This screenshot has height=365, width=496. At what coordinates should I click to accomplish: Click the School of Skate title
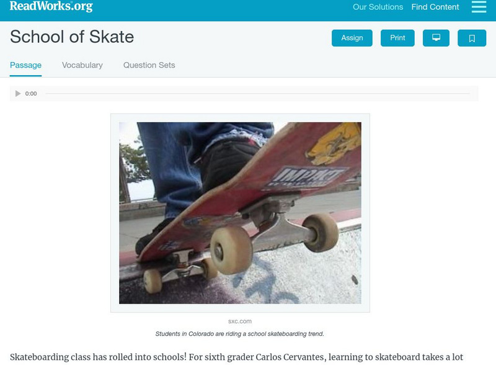click(72, 37)
